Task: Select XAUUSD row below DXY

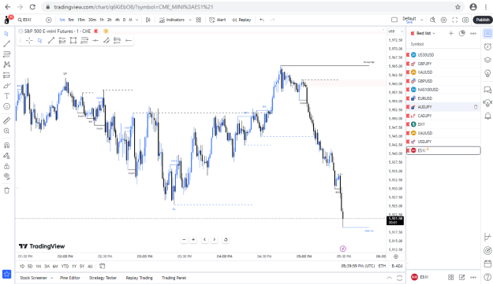Action: (x=443, y=133)
